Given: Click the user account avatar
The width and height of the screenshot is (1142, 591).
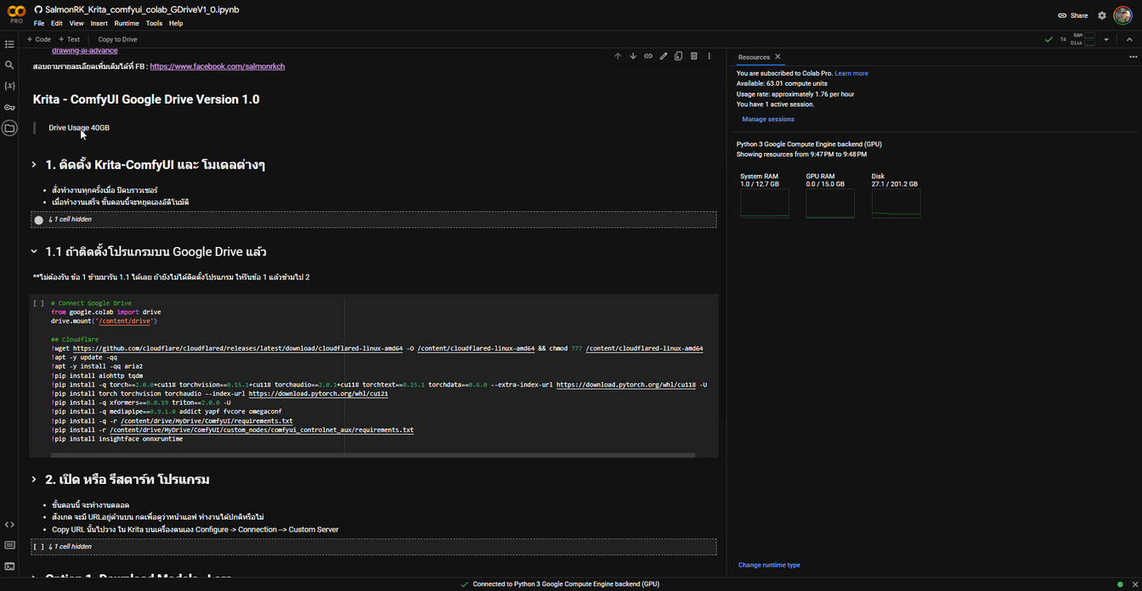Looking at the screenshot, I should point(1122,15).
